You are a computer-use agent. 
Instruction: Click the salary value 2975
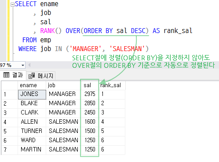pos(90,94)
